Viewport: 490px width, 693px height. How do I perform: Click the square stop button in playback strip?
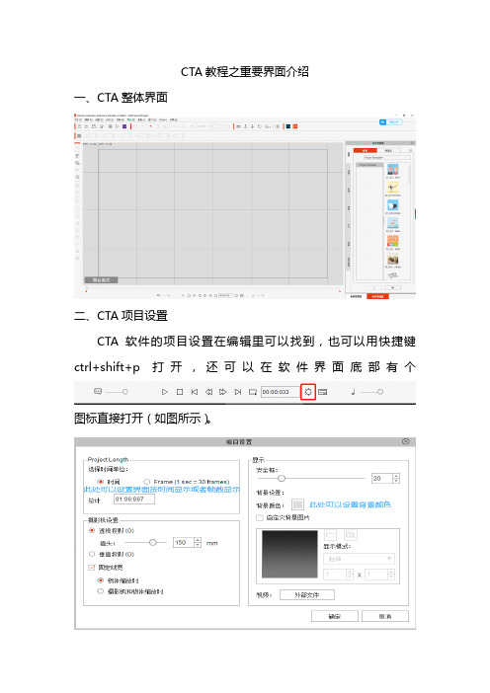tap(180, 392)
